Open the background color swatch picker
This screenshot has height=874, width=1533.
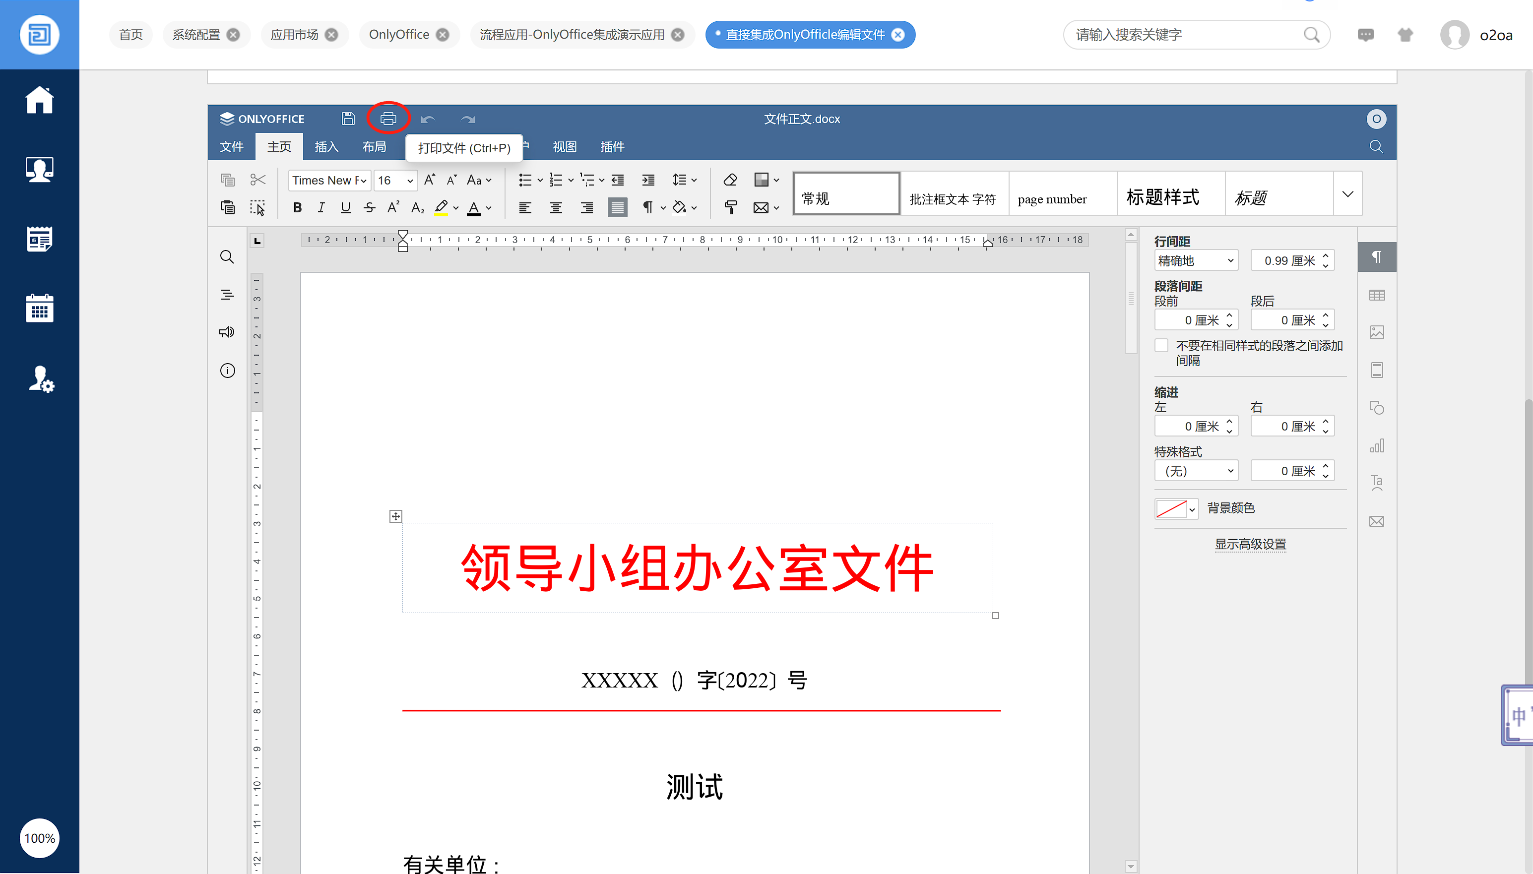[1176, 508]
